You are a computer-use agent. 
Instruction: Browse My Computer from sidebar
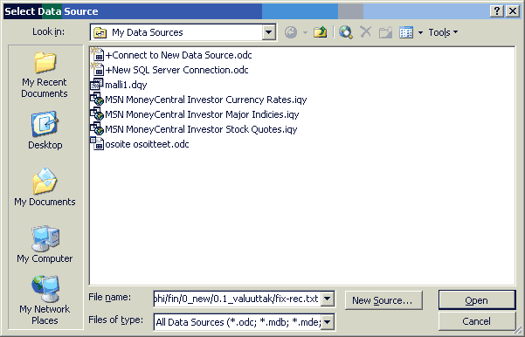[45, 244]
